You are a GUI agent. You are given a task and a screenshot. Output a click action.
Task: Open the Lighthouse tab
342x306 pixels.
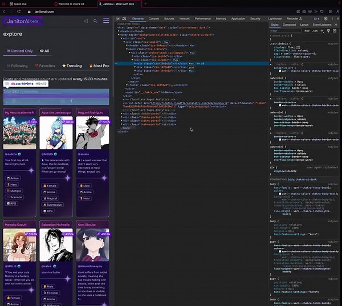(x=275, y=19)
